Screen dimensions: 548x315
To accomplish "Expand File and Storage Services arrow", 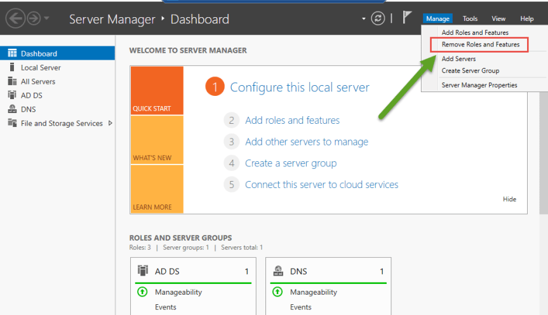I will [110, 123].
